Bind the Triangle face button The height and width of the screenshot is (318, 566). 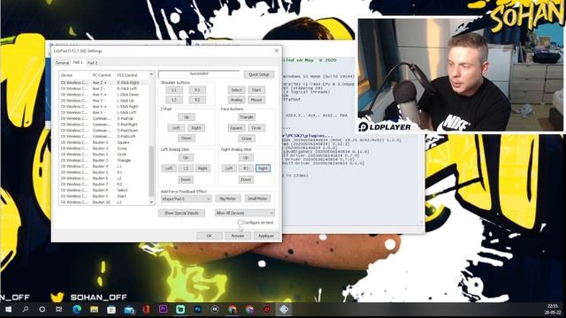[247, 117]
